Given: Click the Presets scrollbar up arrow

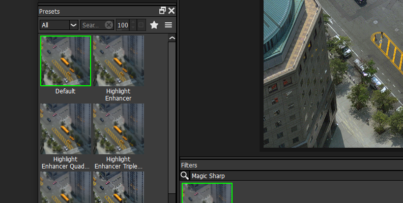Looking at the screenshot, I should click(172, 38).
